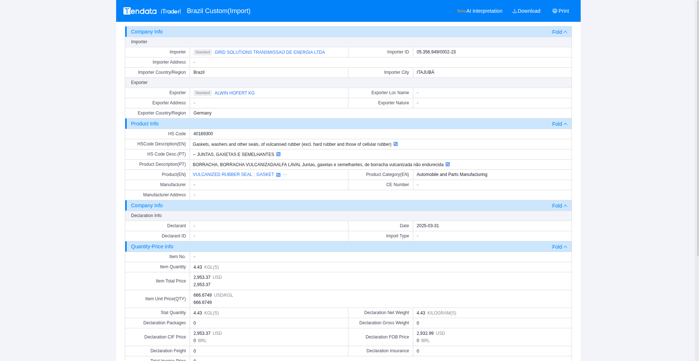
Task: Click the Product Info section header
Action: coord(348,124)
